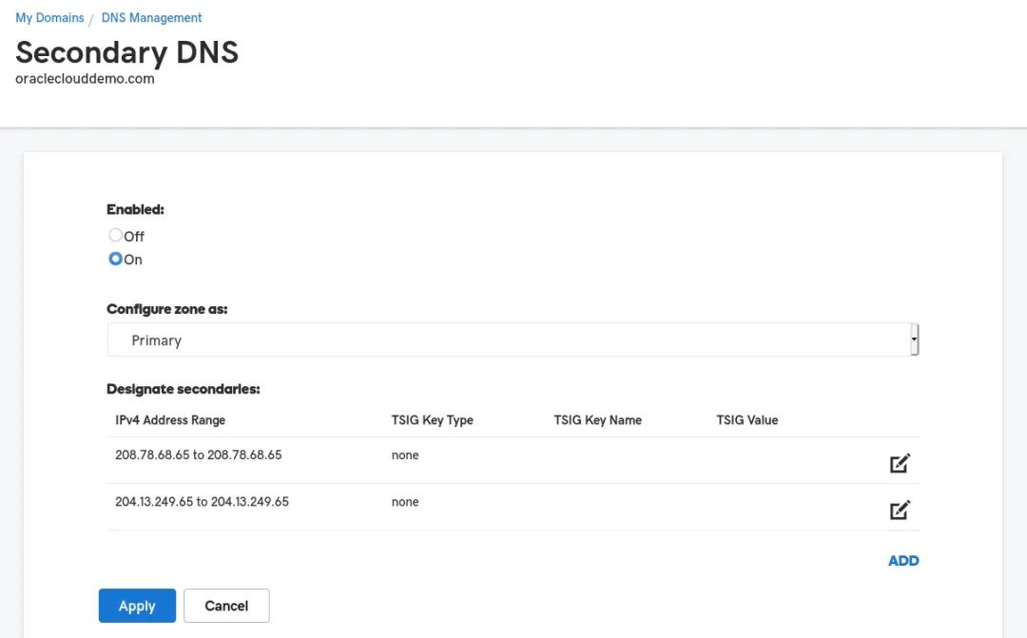Select the On radio button
Viewport: 1027px width, 638px height.
point(116,259)
